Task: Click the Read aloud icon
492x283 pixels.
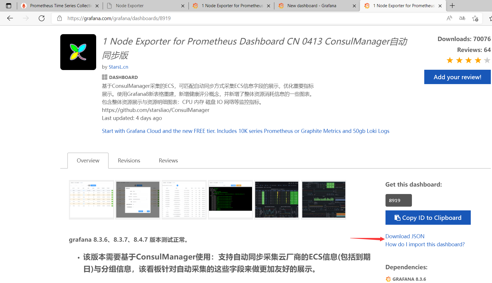Action: pyautogui.click(x=450, y=18)
